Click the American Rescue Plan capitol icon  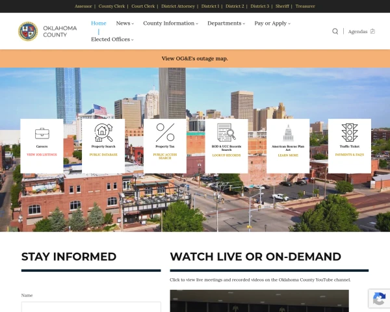click(x=288, y=133)
